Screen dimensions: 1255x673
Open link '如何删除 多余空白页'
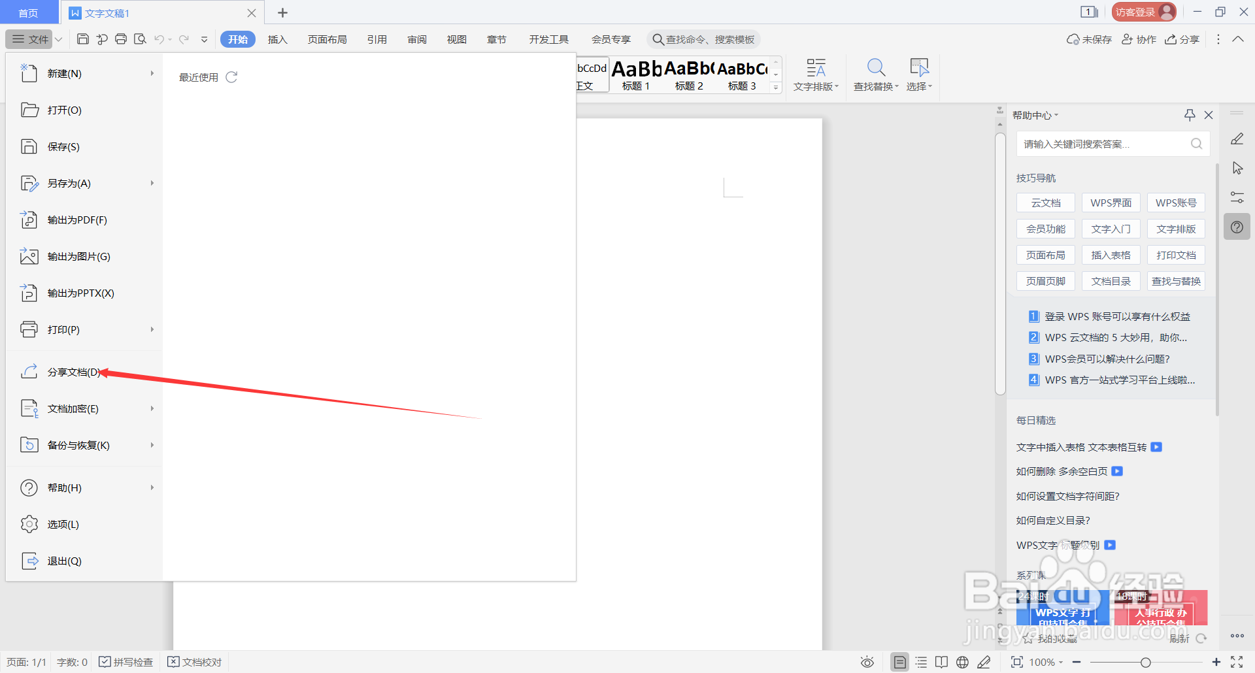coord(1062,471)
